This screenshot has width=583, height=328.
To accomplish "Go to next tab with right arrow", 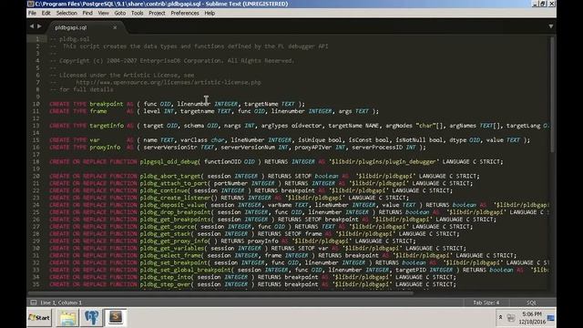I will click(39, 26).
